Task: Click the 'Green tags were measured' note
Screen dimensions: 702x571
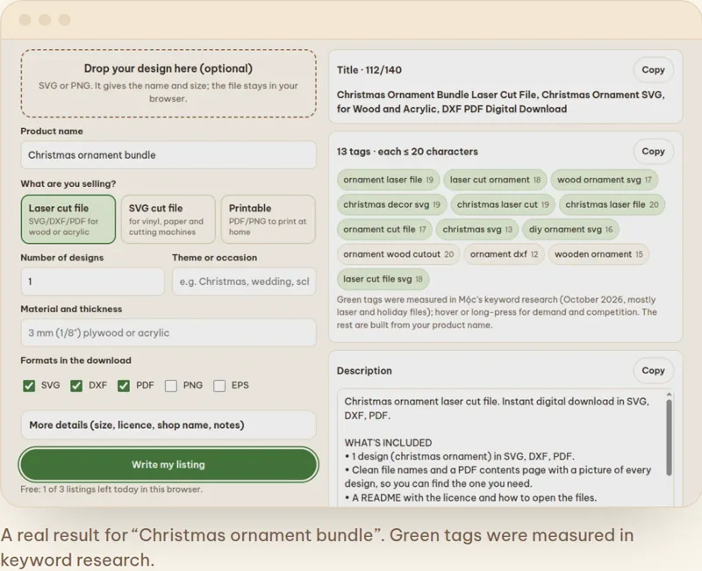Action: [497, 312]
